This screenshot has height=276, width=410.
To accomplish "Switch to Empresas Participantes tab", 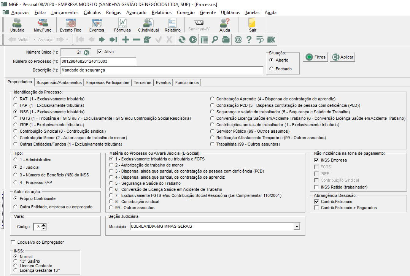I will coord(108,82).
